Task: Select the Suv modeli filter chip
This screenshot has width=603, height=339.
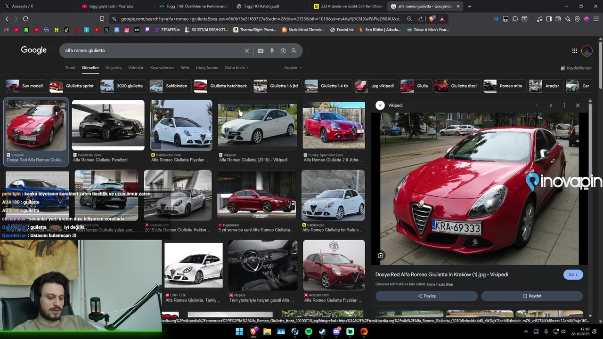Action: [x=25, y=86]
